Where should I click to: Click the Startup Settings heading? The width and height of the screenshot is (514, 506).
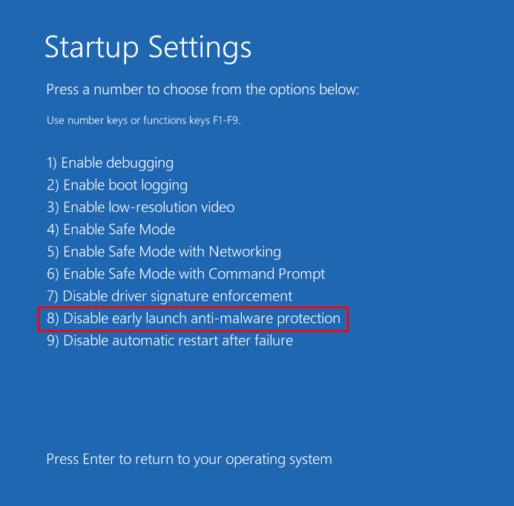[148, 48]
